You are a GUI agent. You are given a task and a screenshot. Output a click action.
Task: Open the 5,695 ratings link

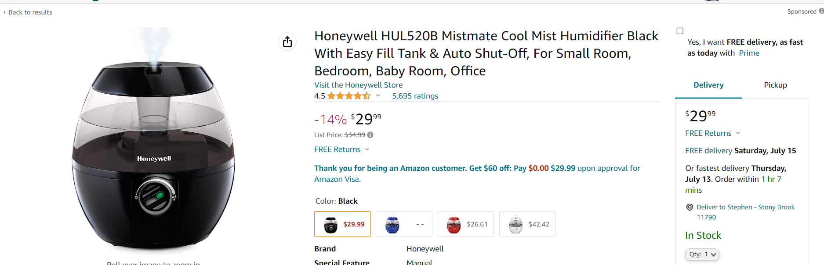[x=415, y=96]
